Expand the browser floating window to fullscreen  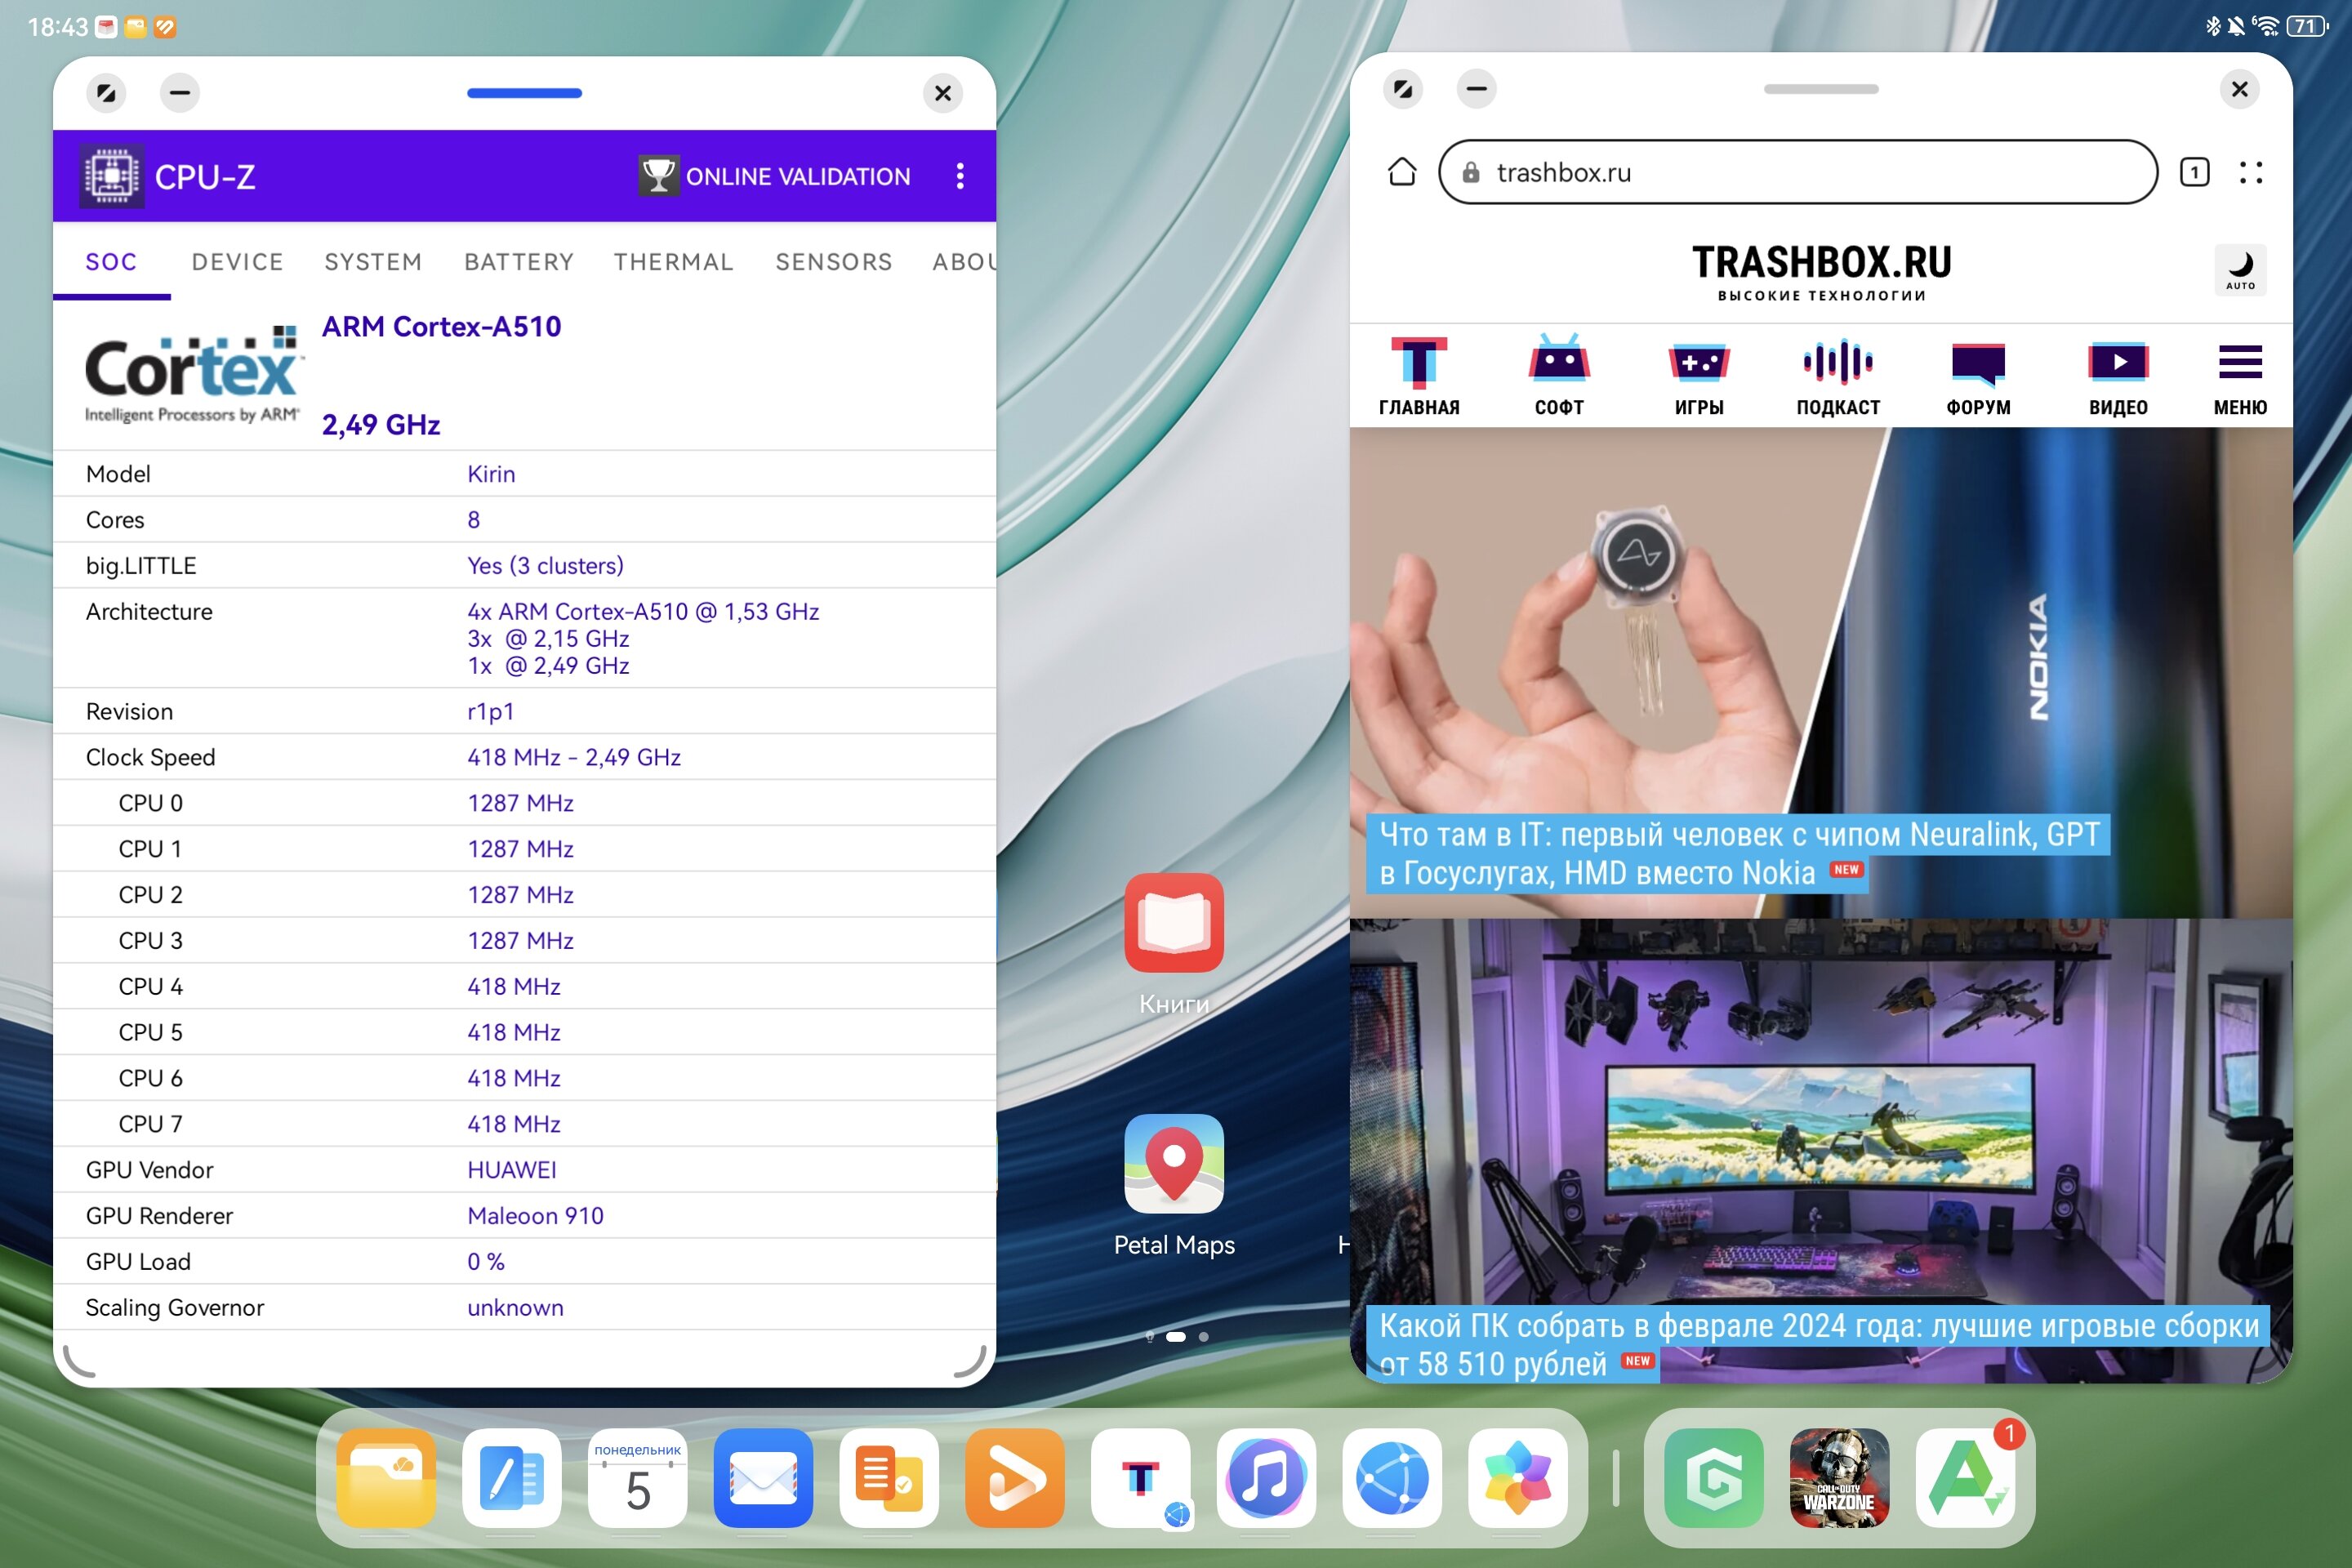tap(1403, 89)
